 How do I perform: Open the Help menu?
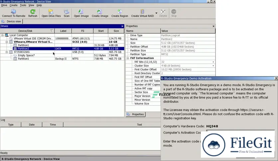click(x=39, y=5)
